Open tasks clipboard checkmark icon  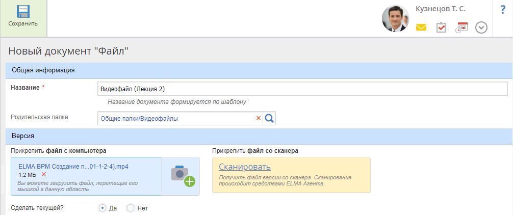point(441,28)
